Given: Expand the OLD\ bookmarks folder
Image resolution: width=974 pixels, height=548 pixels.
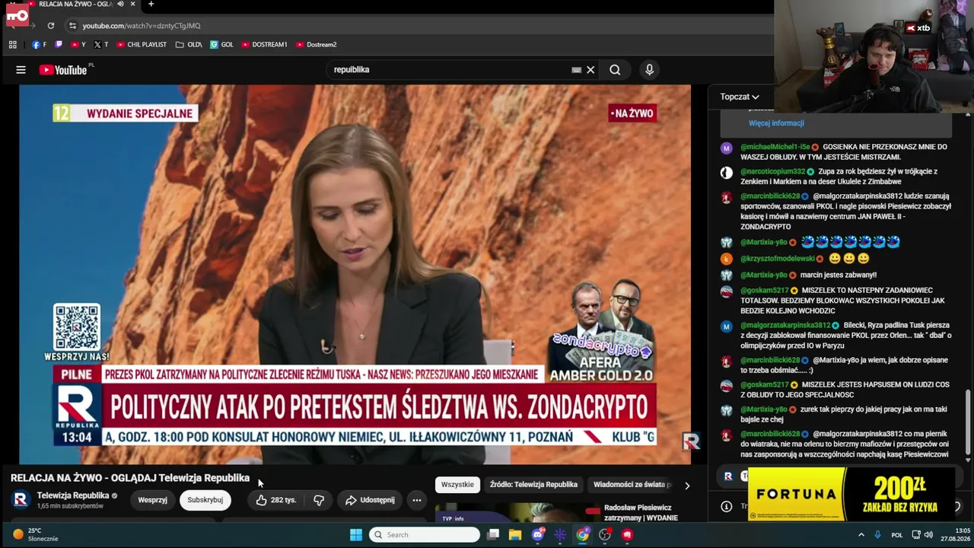Looking at the screenshot, I should pos(189,45).
